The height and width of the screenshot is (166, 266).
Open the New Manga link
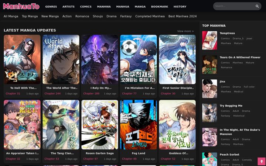click(50, 16)
